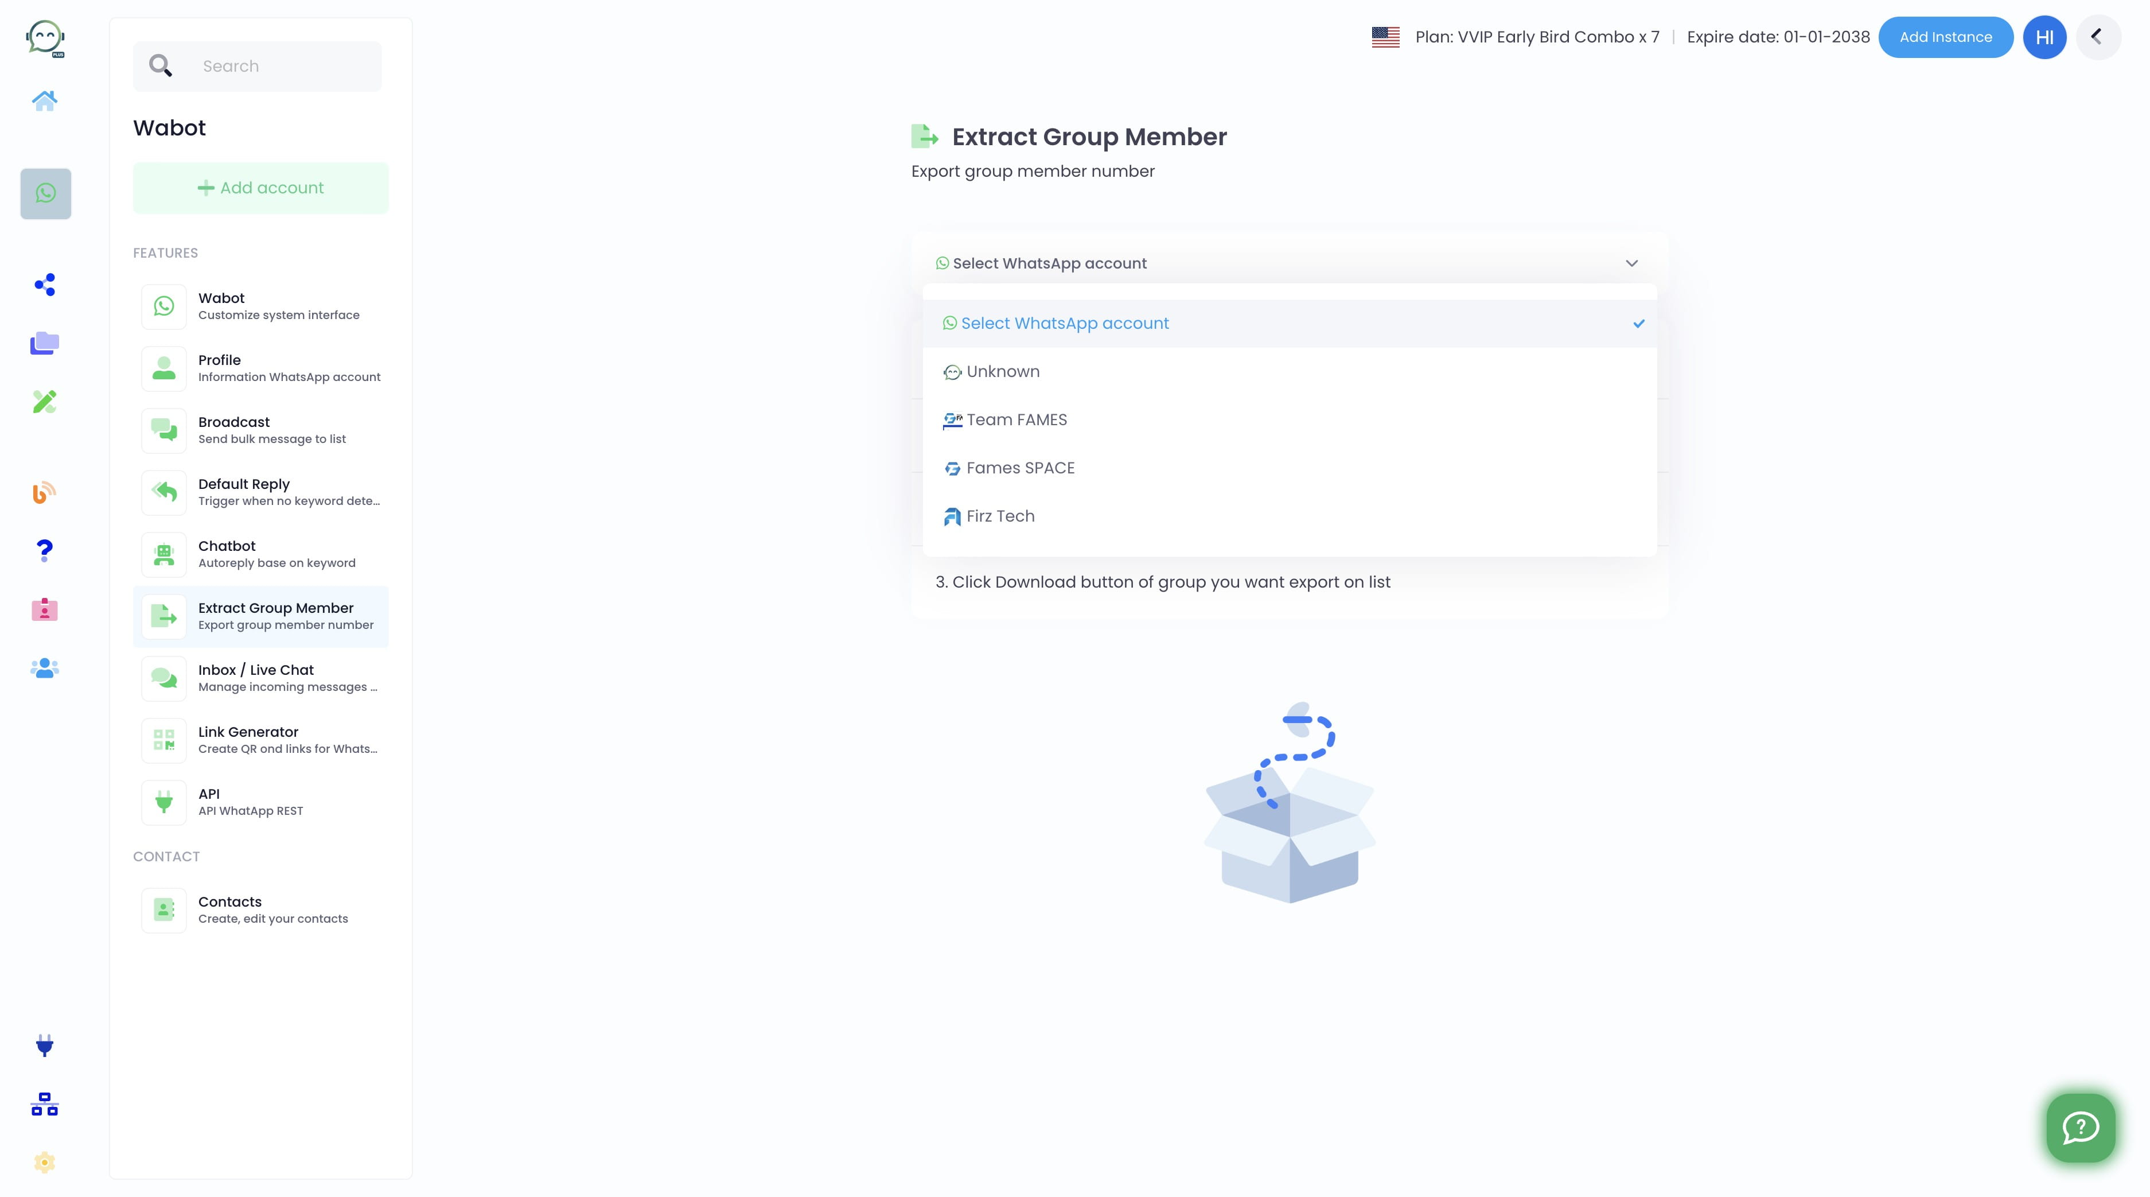Open the folders file manager icon
The image size is (2150, 1197).
[45, 343]
